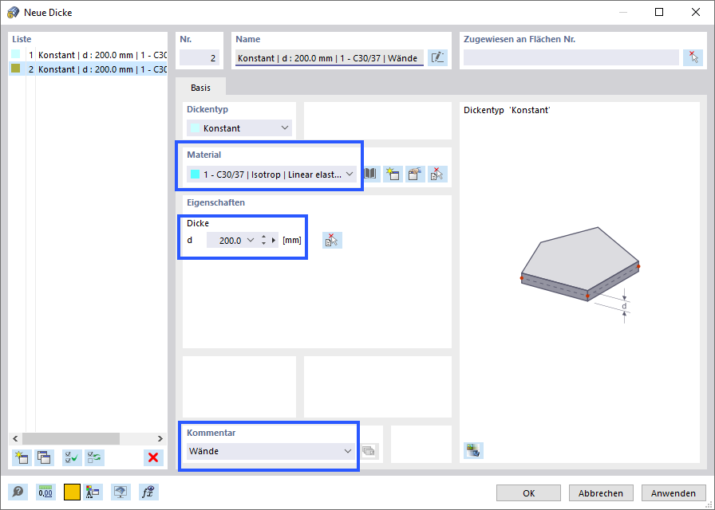
Task: Open the comment library icon next to Kommentar
Action: pyautogui.click(x=369, y=451)
